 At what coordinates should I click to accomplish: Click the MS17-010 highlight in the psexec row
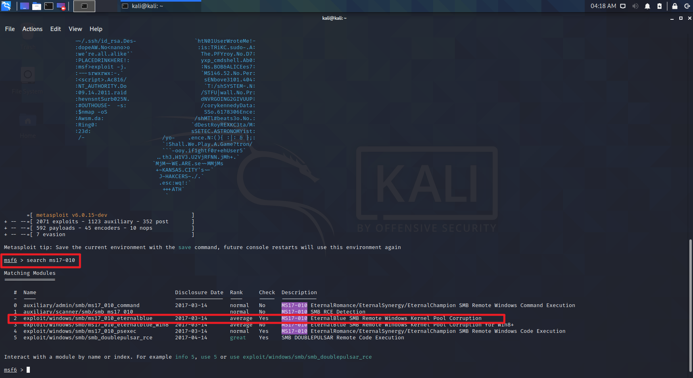coord(294,331)
